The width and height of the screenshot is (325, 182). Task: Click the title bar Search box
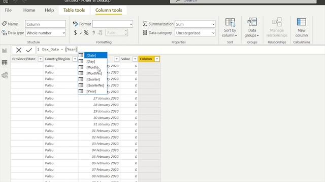pyautogui.click(x=243, y=1)
